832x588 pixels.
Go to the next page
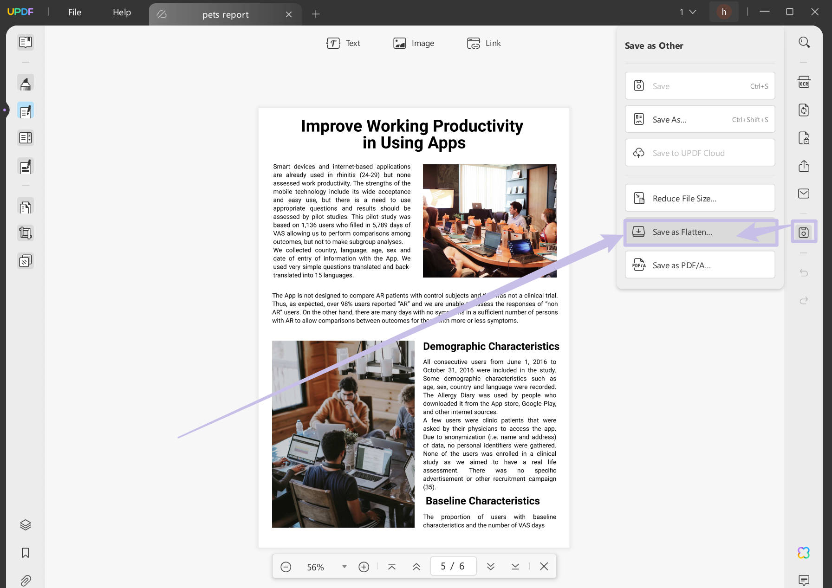pyautogui.click(x=491, y=567)
